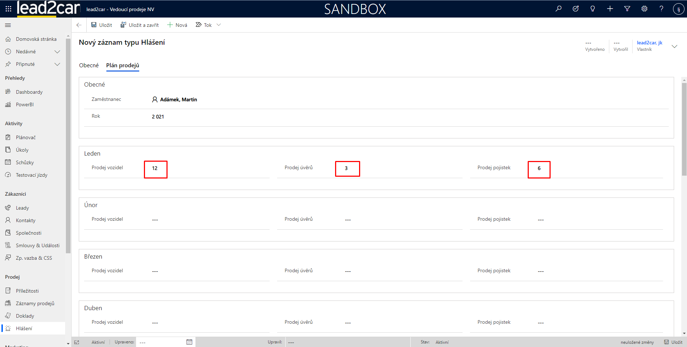Viewport: 687px width, 347px height.
Task: Collapse the sidebar with hamburger icon
Action: 8,25
